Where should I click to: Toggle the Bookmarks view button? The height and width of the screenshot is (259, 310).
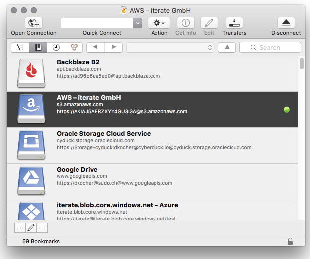38,47
